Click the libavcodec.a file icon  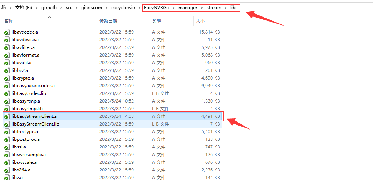[x=7, y=32]
